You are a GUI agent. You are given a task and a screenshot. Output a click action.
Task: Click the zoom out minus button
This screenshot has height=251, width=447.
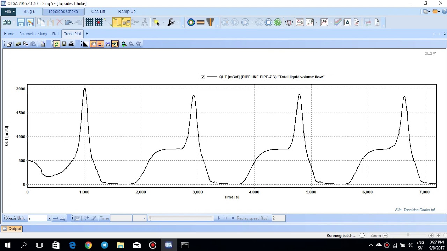(x=385, y=236)
